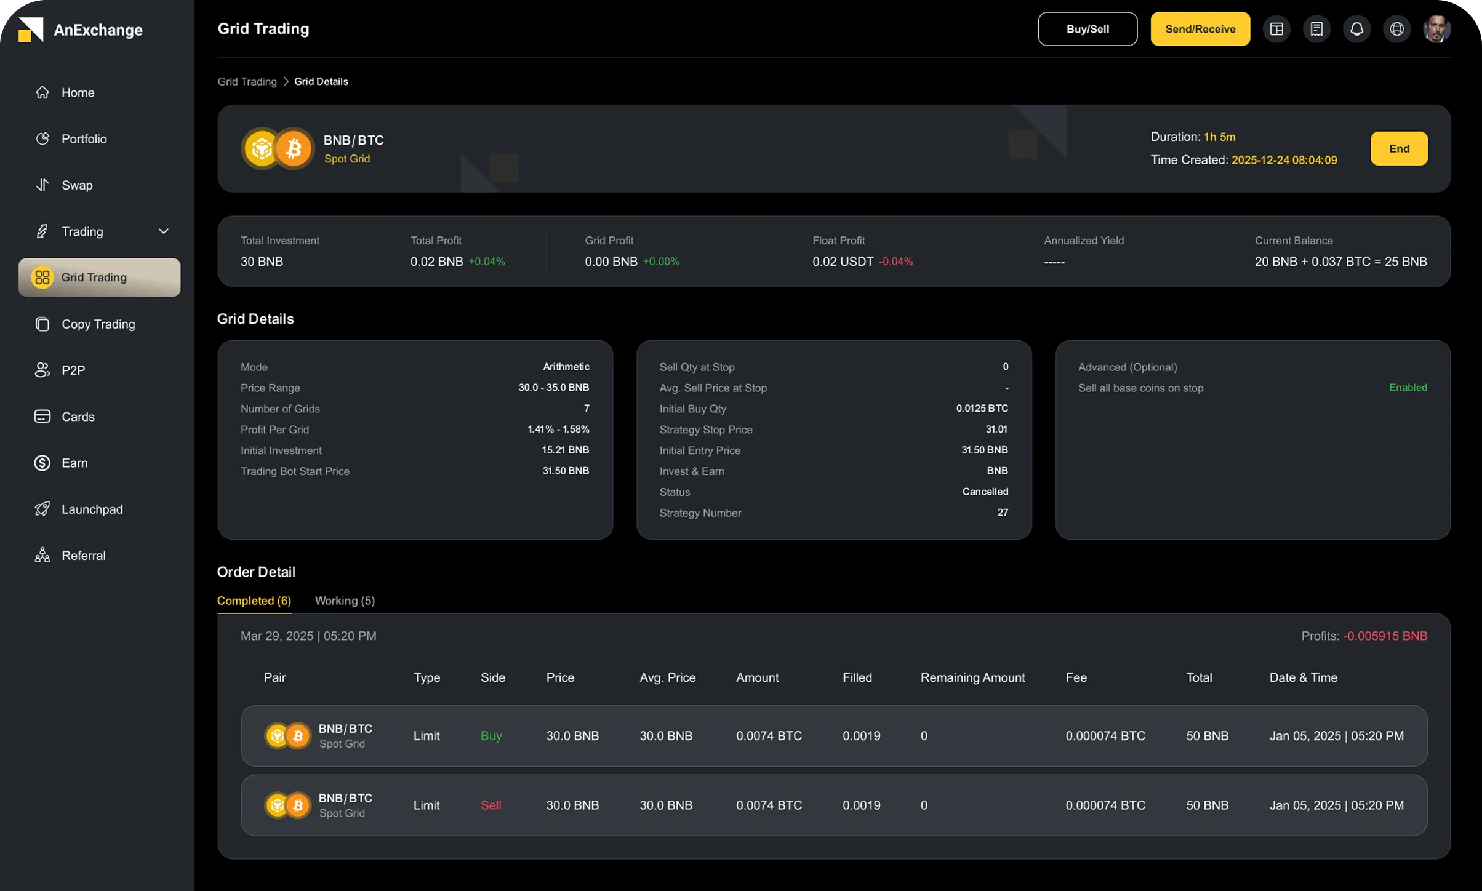1482x891 pixels.
Task: Open Copy Trading from sidebar
Action: pyautogui.click(x=98, y=324)
